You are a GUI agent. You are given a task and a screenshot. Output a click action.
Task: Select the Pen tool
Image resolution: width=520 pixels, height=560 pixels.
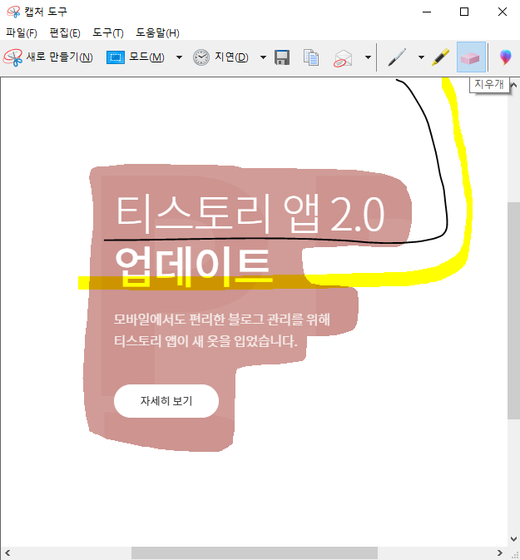click(x=397, y=57)
